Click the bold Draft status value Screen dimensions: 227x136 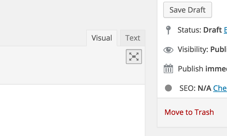(213, 30)
